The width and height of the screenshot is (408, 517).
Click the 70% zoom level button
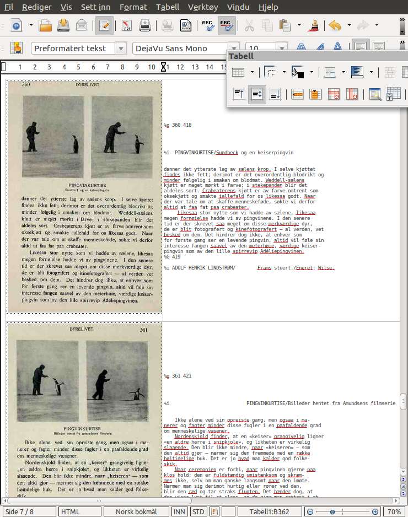(x=394, y=511)
